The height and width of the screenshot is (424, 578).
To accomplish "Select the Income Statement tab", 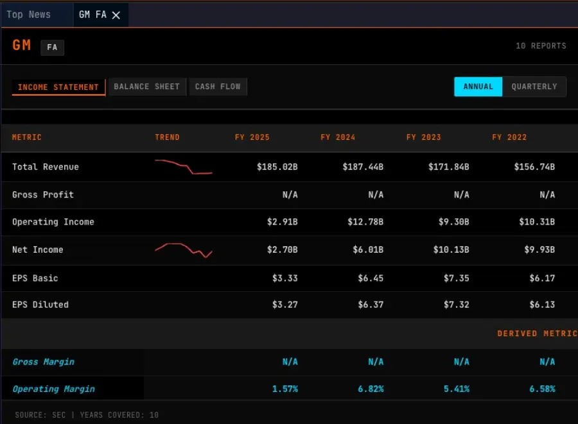I will click(58, 87).
